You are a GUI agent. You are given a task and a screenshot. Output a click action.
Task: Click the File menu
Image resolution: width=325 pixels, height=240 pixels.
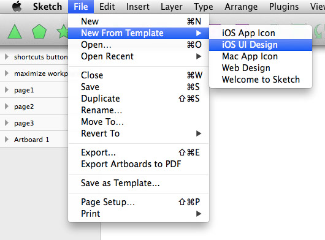click(81, 7)
